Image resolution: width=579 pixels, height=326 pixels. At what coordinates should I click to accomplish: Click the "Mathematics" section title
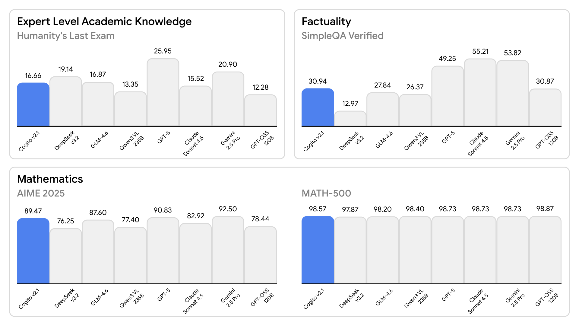point(50,179)
